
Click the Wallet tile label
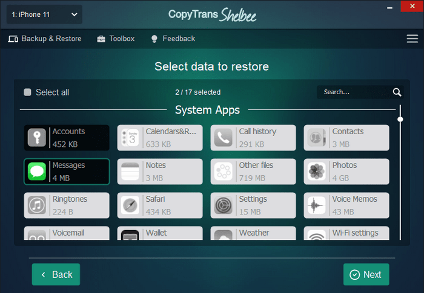pos(156,233)
